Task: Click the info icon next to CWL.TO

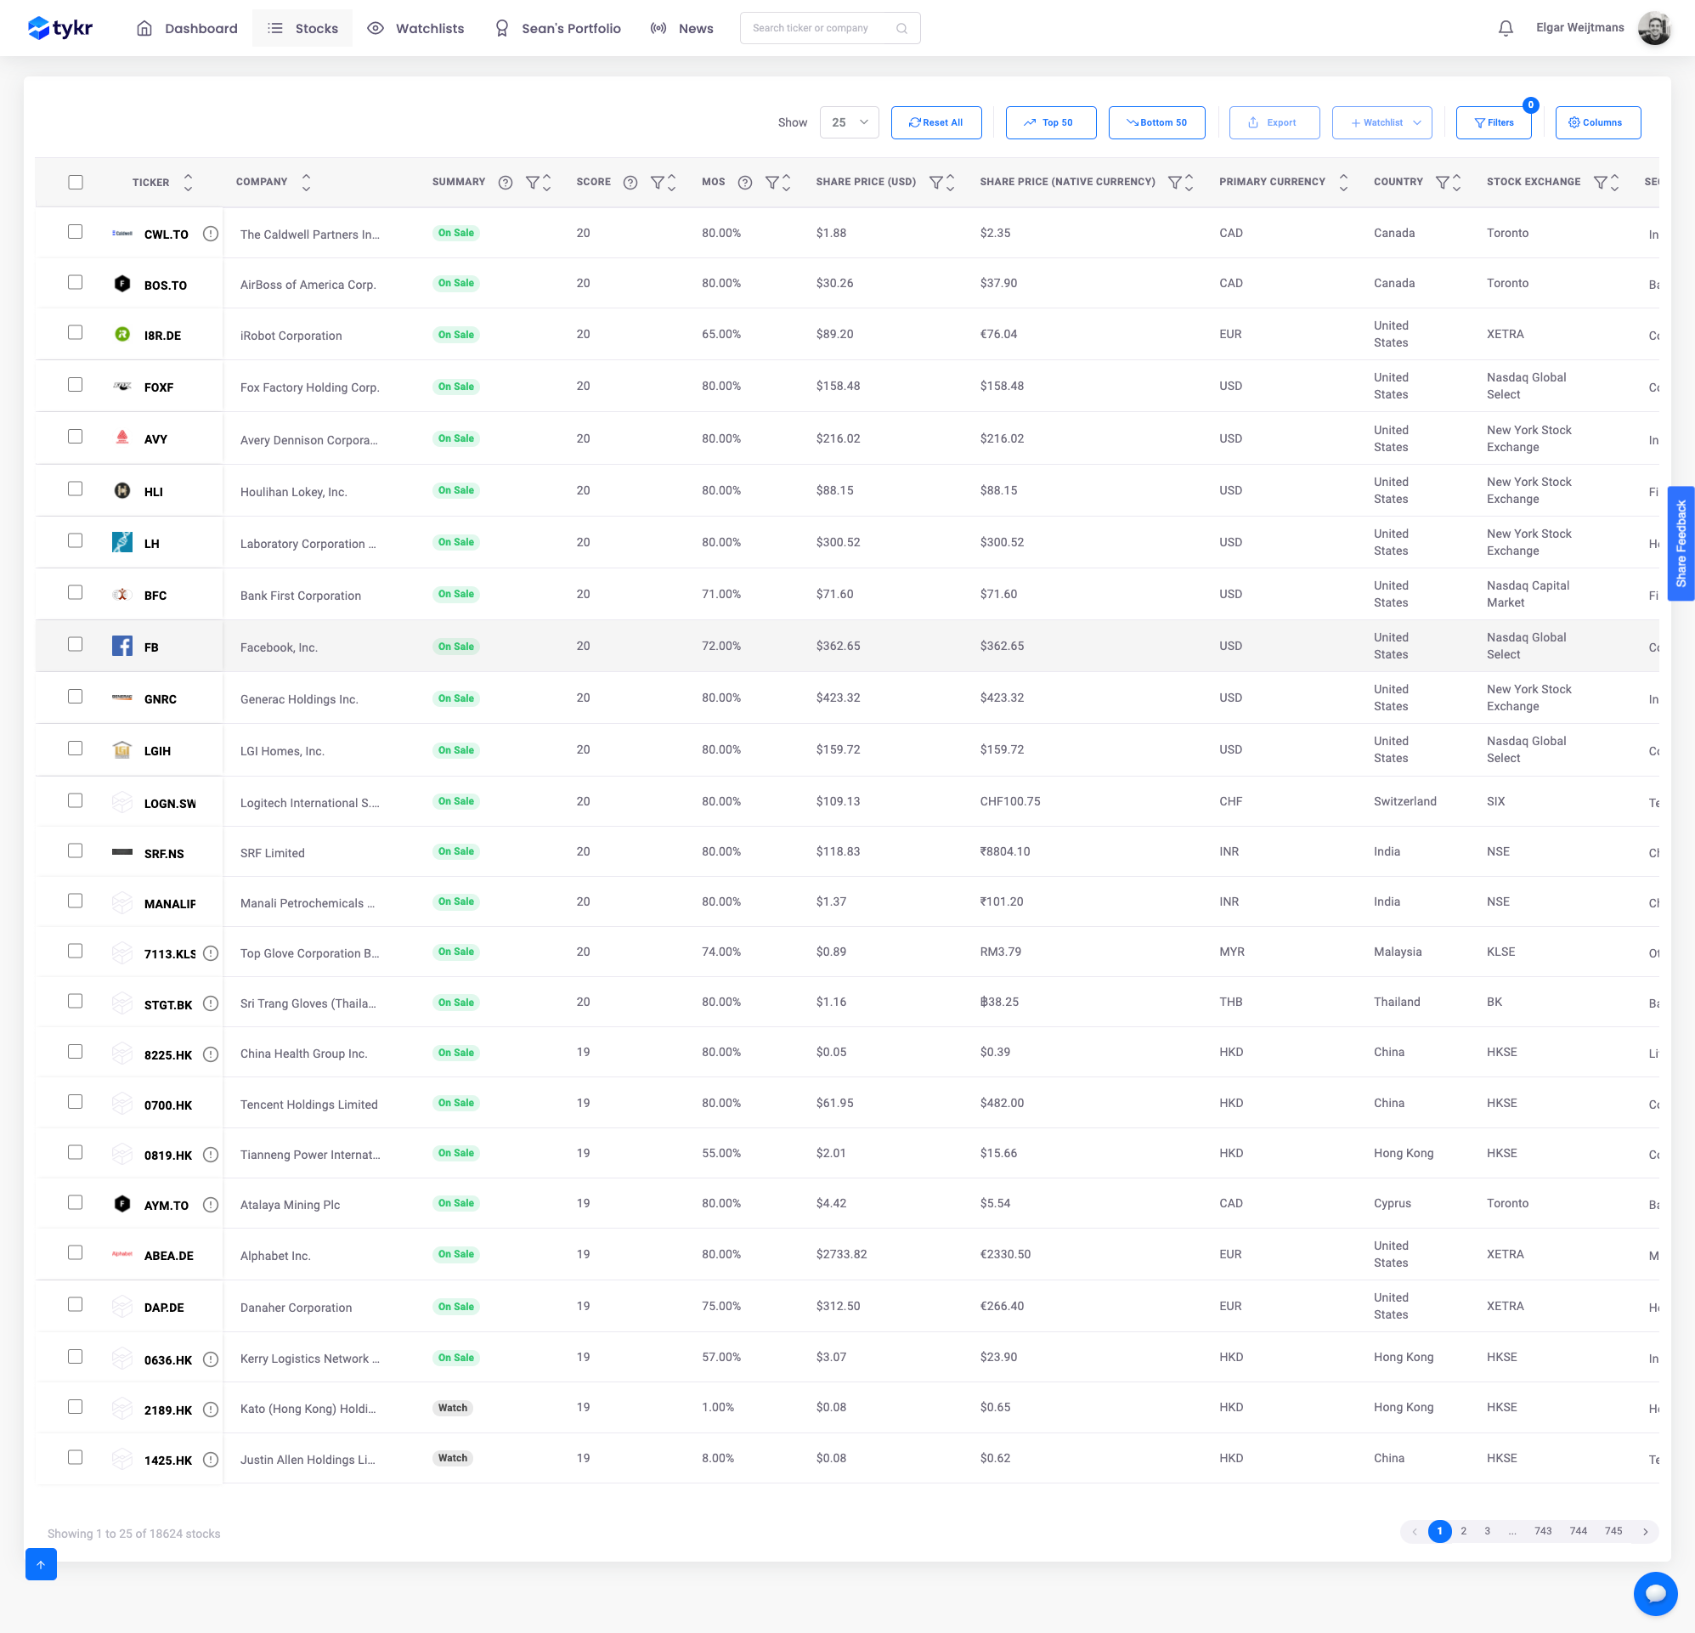Action: click(x=210, y=234)
